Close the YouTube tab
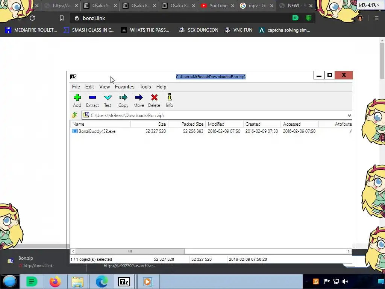The height and width of the screenshot is (289, 385). [232, 6]
